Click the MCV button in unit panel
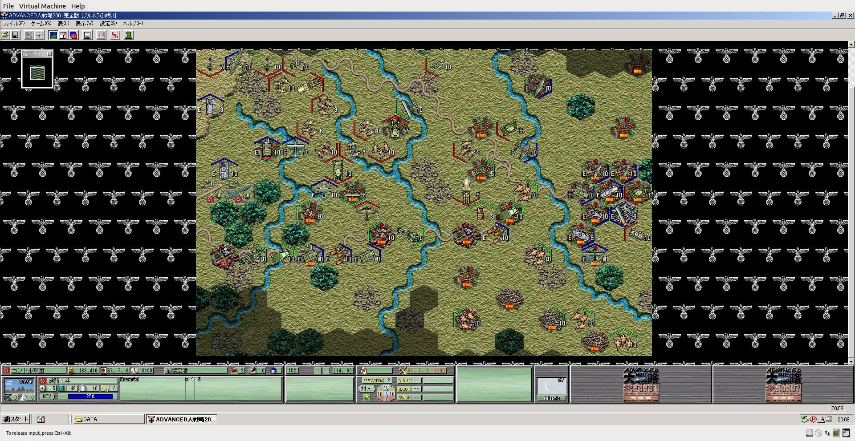This screenshot has width=855, height=441. pyautogui.click(x=47, y=396)
